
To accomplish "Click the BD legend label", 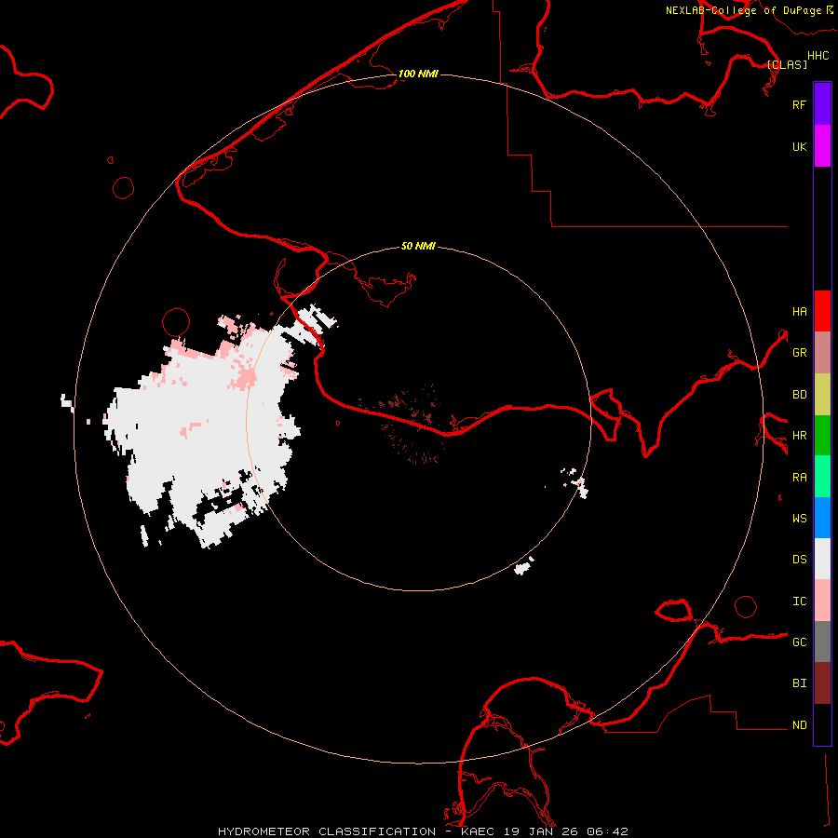I will (799, 395).
